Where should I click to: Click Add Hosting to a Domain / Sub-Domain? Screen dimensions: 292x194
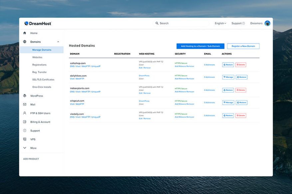tap(201, 46)
